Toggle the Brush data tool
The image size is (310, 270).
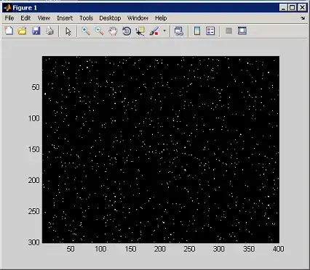pyautogui.click(x=154, y=31)
